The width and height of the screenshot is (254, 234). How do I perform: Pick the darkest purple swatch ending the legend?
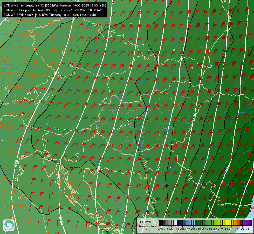click(251, 223)
